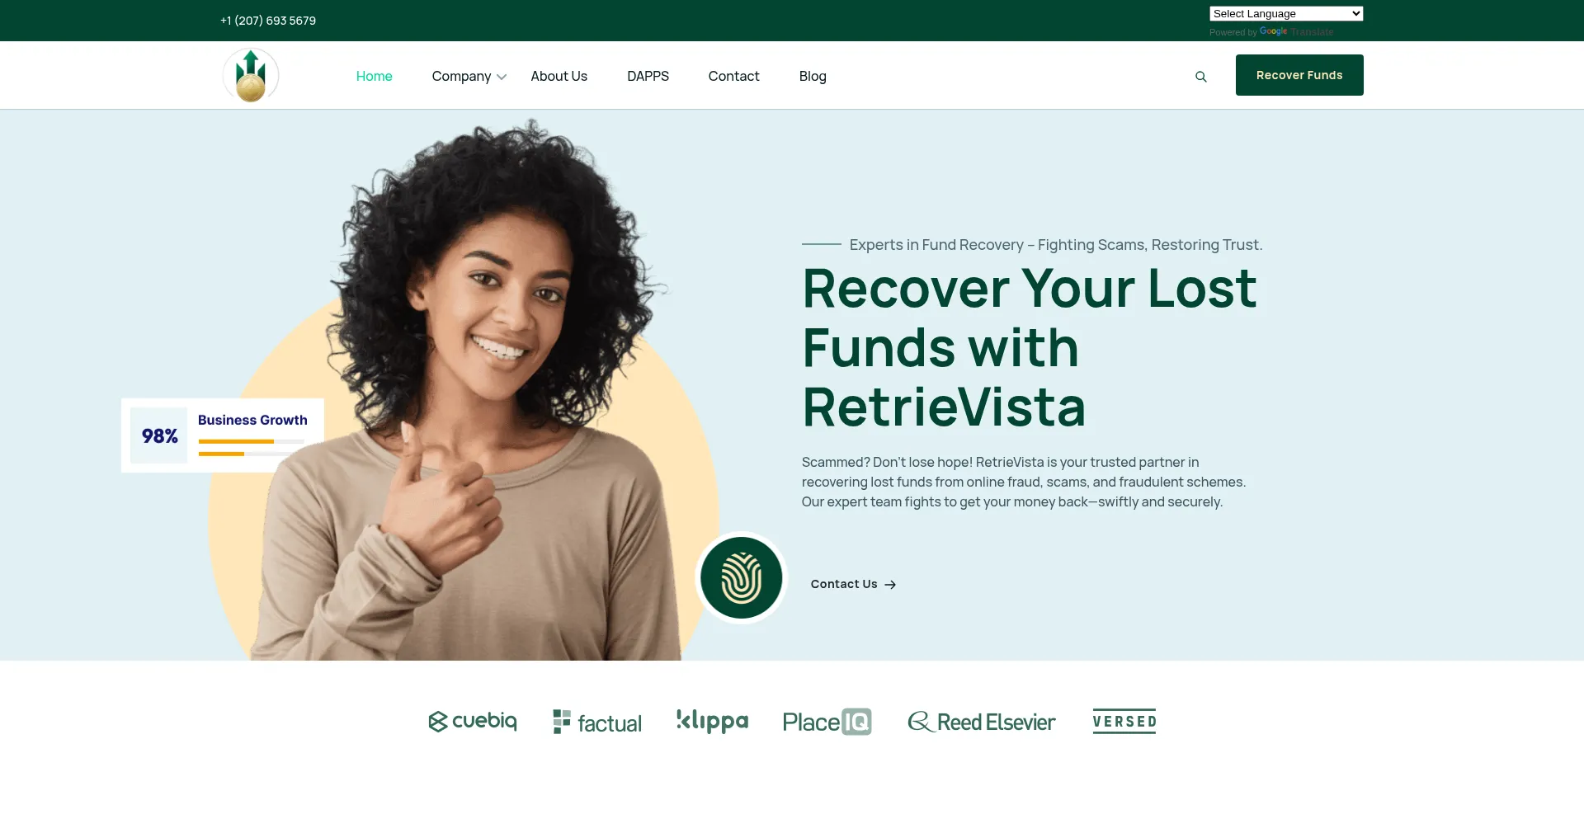Image resolution: width=1584 pixels, height=819 pixels.
Task: Click the Recover Funds button
Action: [x=1299, y=75]
